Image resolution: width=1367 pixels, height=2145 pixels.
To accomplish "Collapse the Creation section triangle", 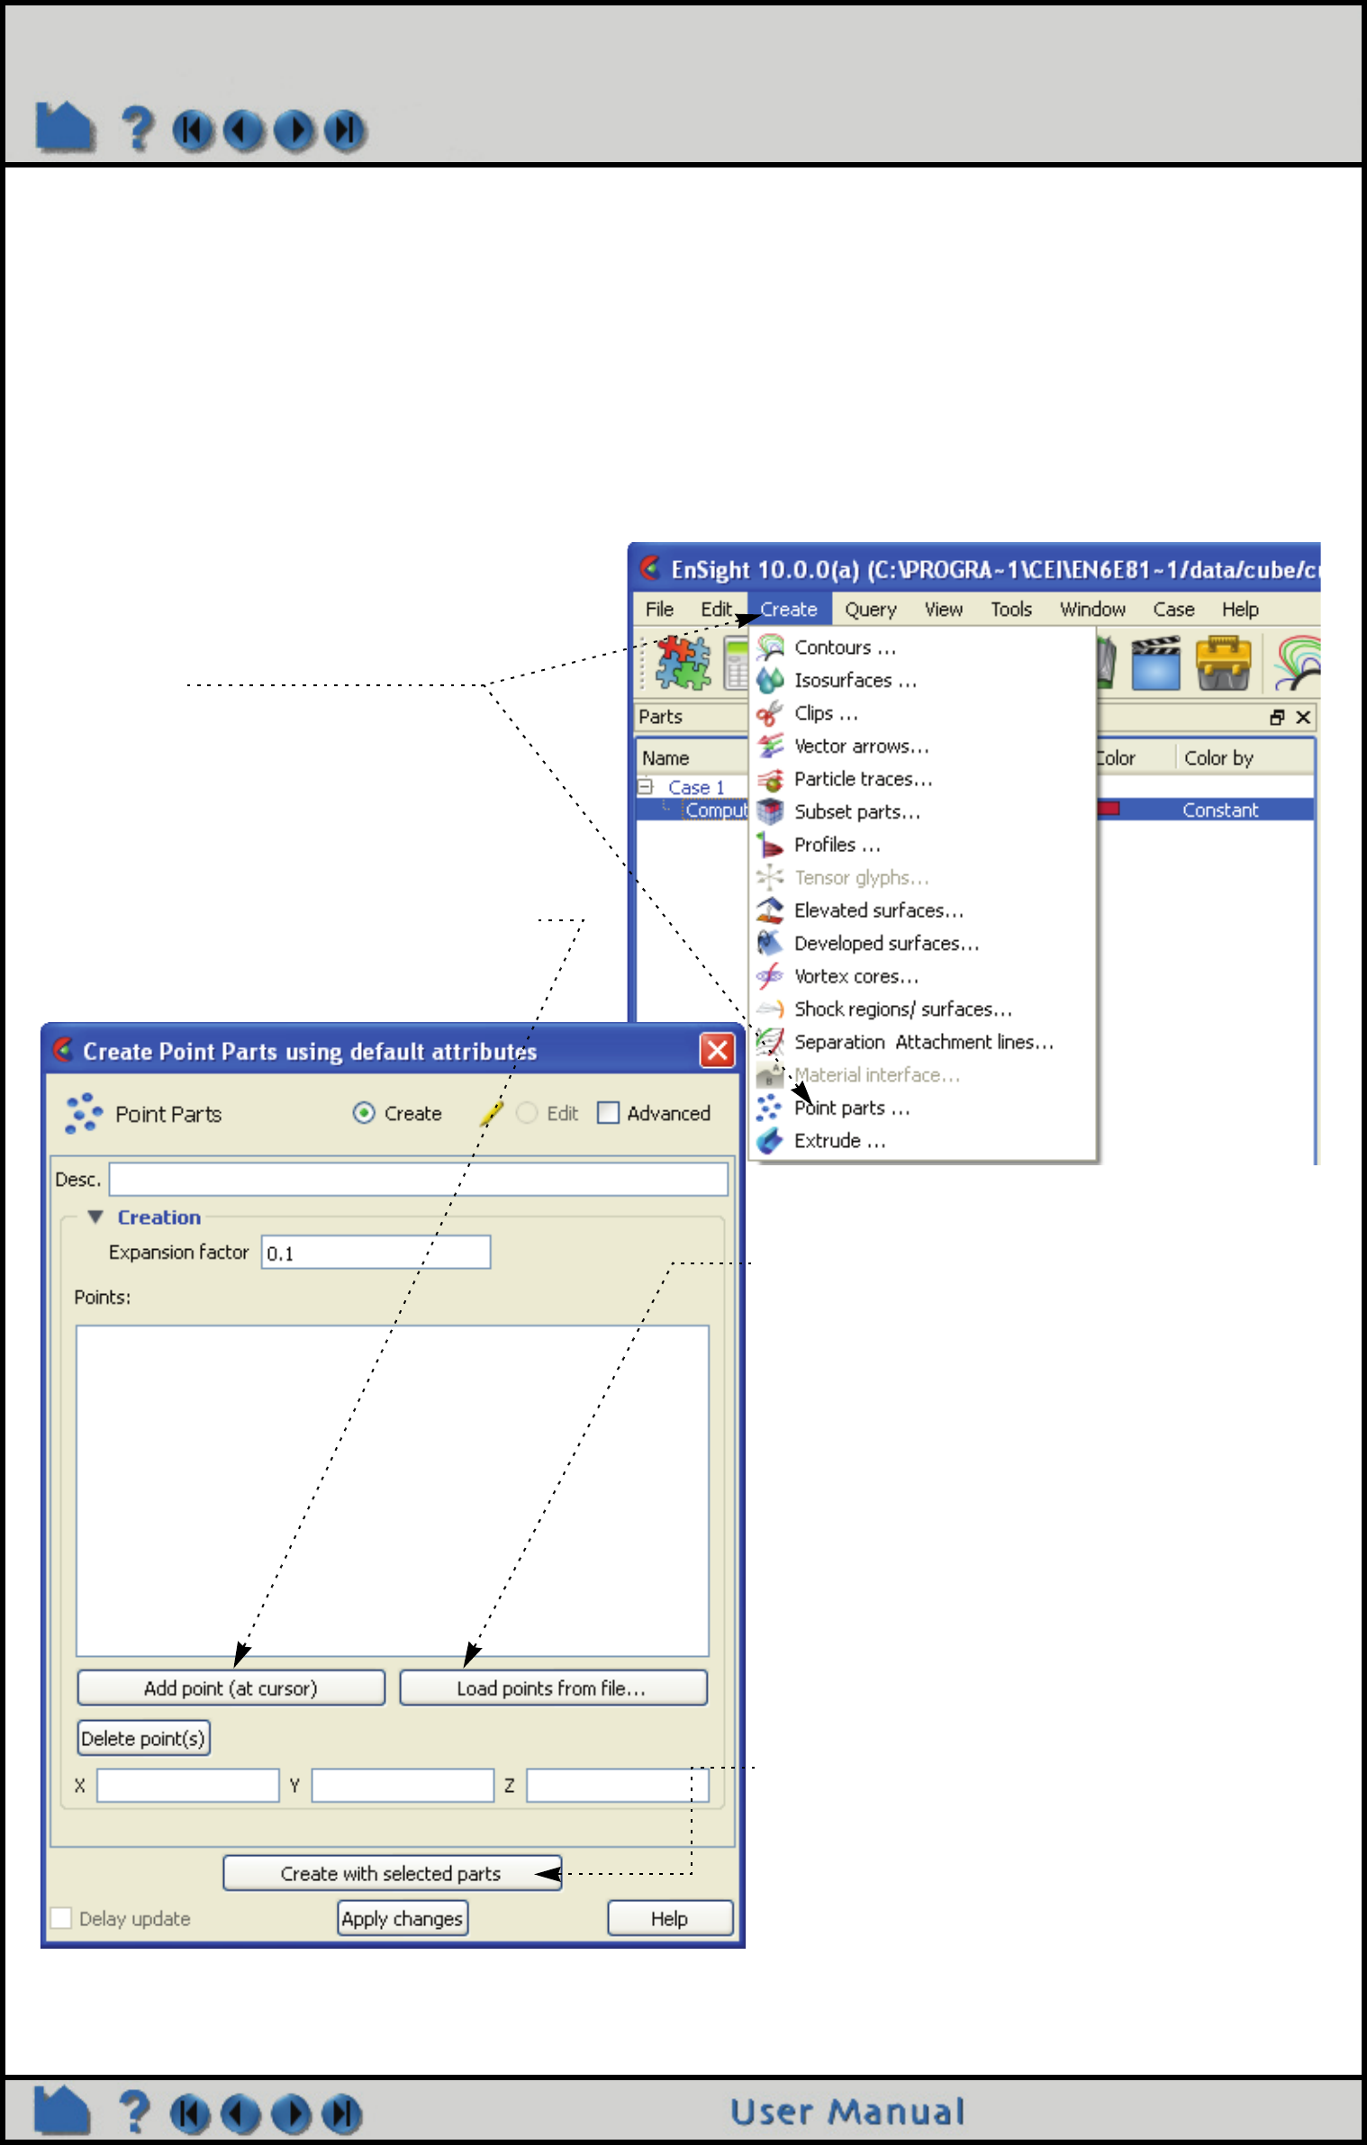I will pyautogui.click(x=95, y=1217).
